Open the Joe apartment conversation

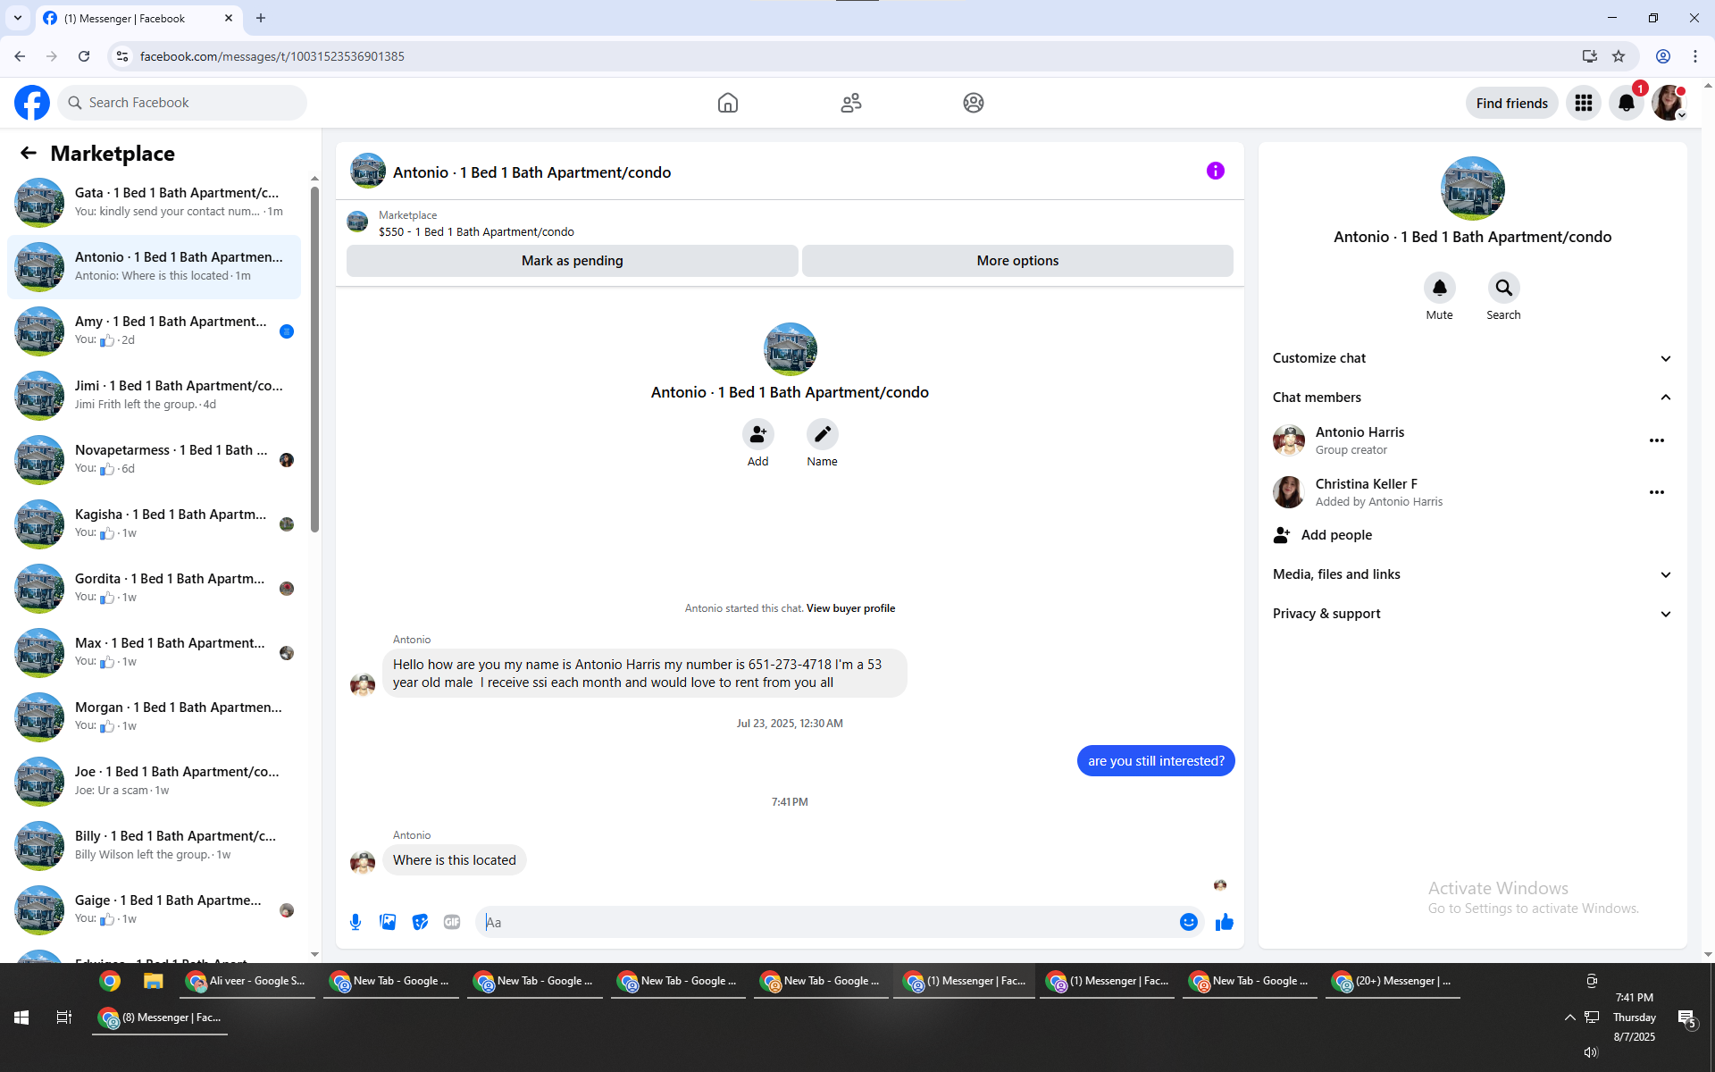pyautogui.click(x=154, y=782)
